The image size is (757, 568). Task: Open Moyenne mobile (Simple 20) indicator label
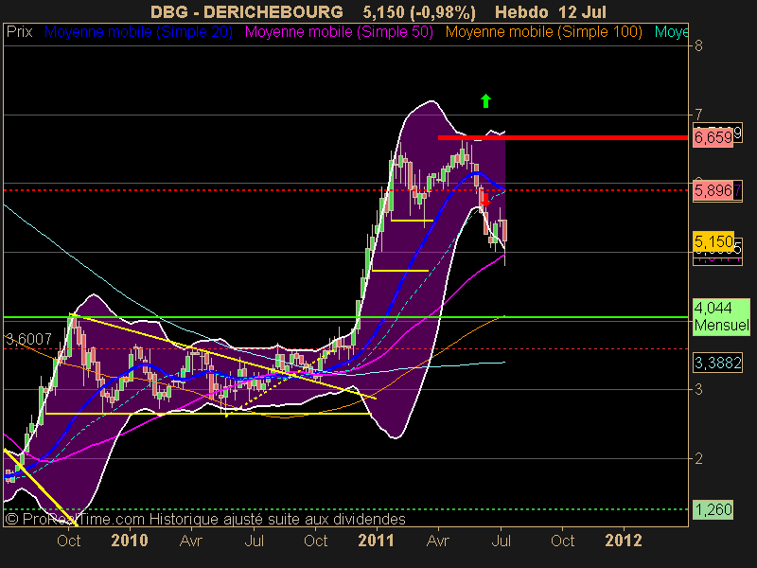[138, 32]
